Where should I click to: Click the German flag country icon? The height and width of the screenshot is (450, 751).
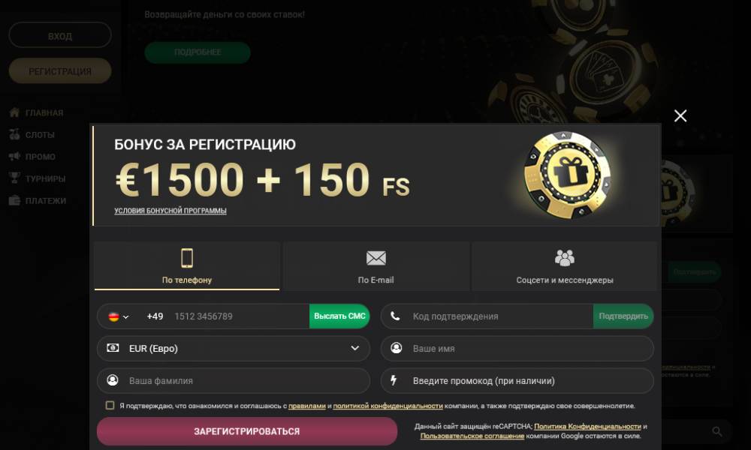pos(113,316)
